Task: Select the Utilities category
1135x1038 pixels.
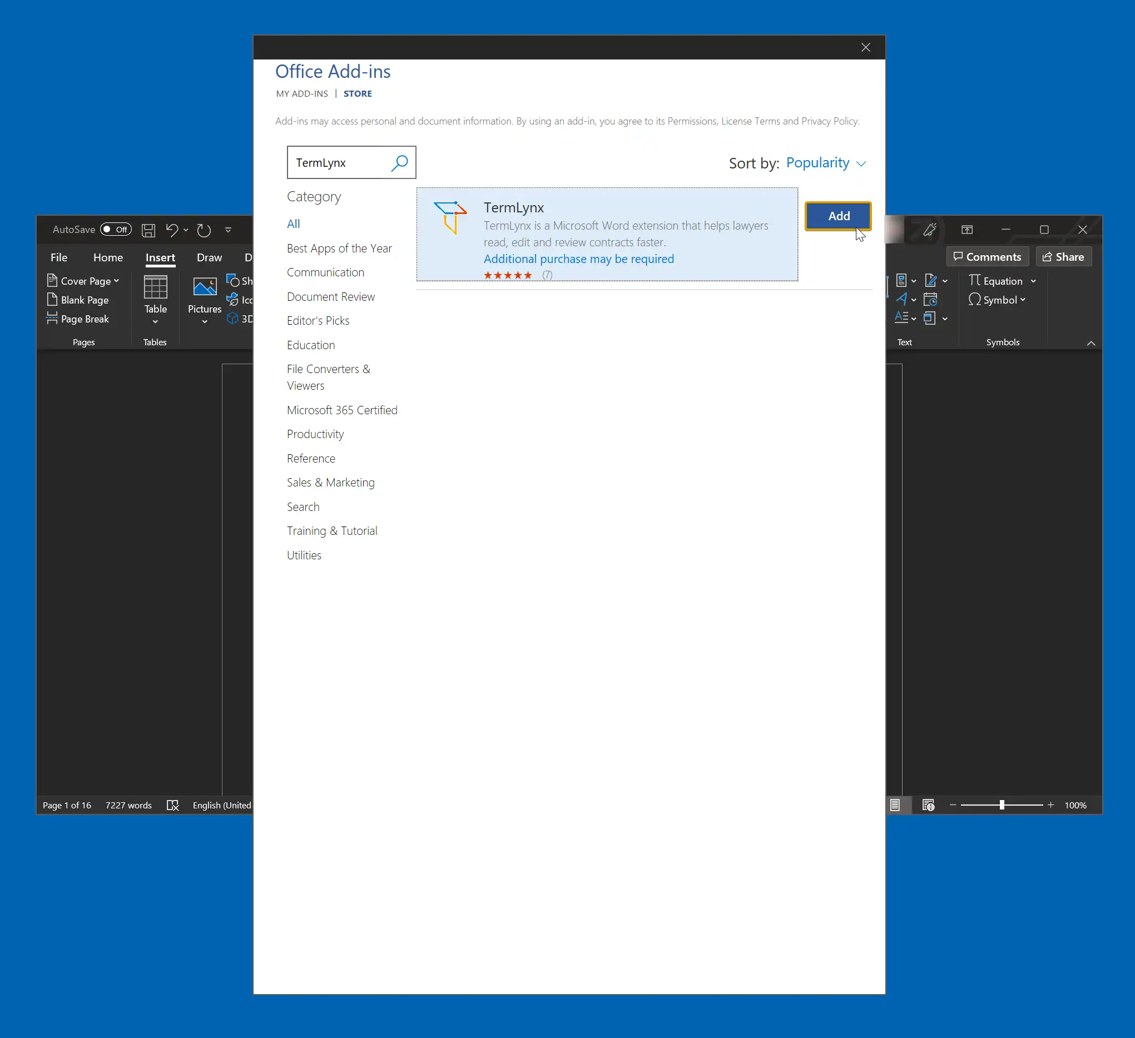Action: (x=304, y=555)
